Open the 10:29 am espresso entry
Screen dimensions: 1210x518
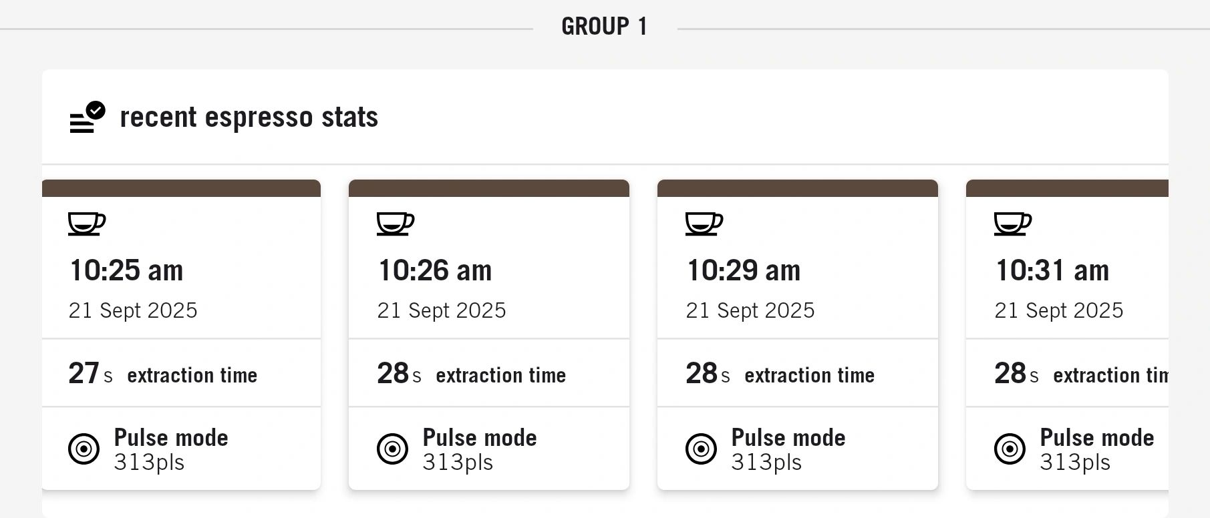(744, 270)
